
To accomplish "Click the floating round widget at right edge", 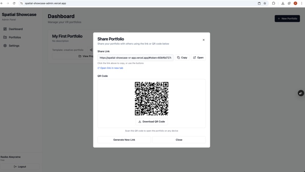I will click(x=301, y=93).
